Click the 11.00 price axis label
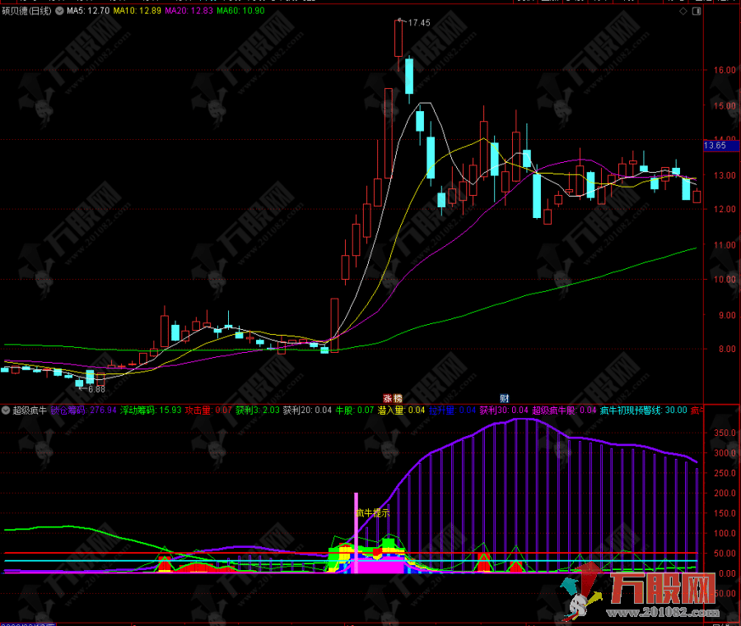This screenshot has width=741, height=626. point(725,245)
